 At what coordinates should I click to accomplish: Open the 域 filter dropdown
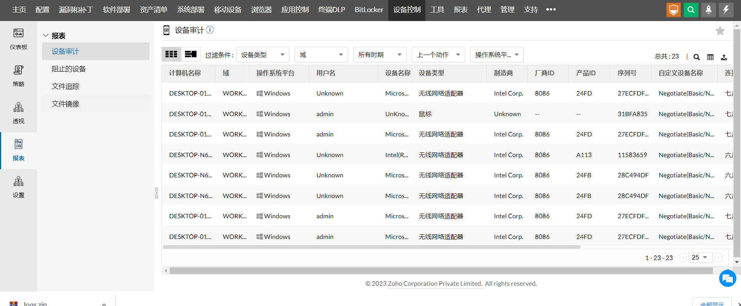click(x=321, y=55)
